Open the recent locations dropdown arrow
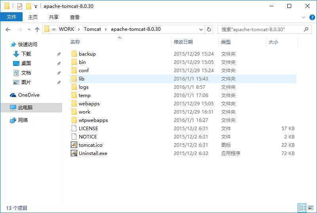The height and width of the screenshot is (213, 317). (29, 30)
